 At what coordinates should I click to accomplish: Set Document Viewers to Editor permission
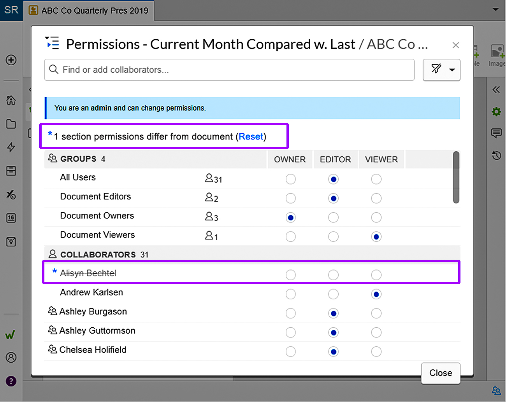coord(333,237)
